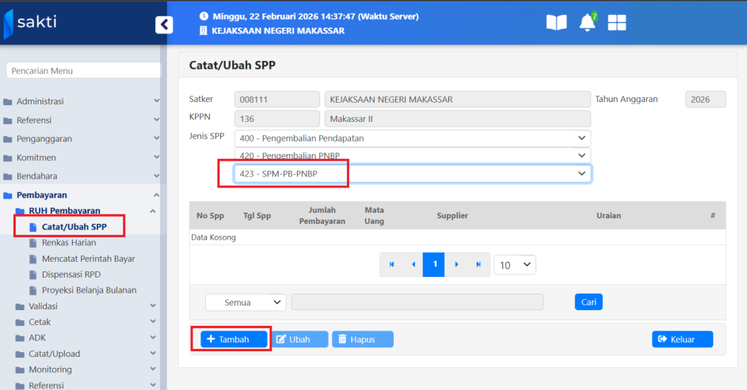
Task: Open the rows-per-page dropdown showing 10
Action: pyautogui.click(x=514, y=265)
